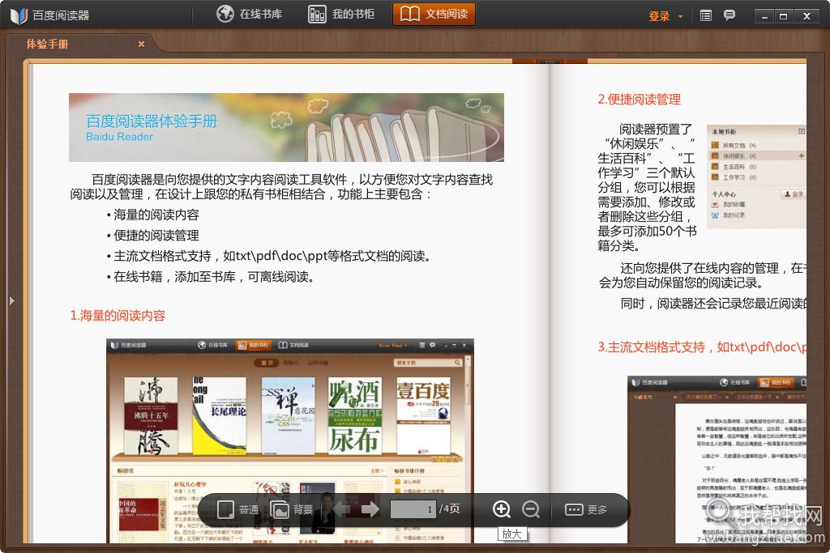Image resolution: width=830 pixels, height=553 pixels.
Task: Open the feedback speech bubble icon
Action: (729, 15)
